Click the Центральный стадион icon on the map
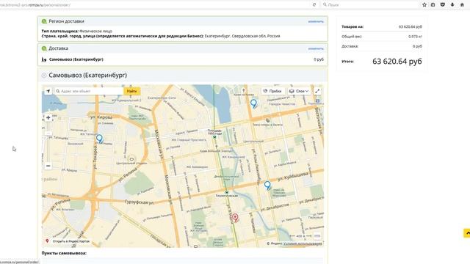 pos(131,159)
